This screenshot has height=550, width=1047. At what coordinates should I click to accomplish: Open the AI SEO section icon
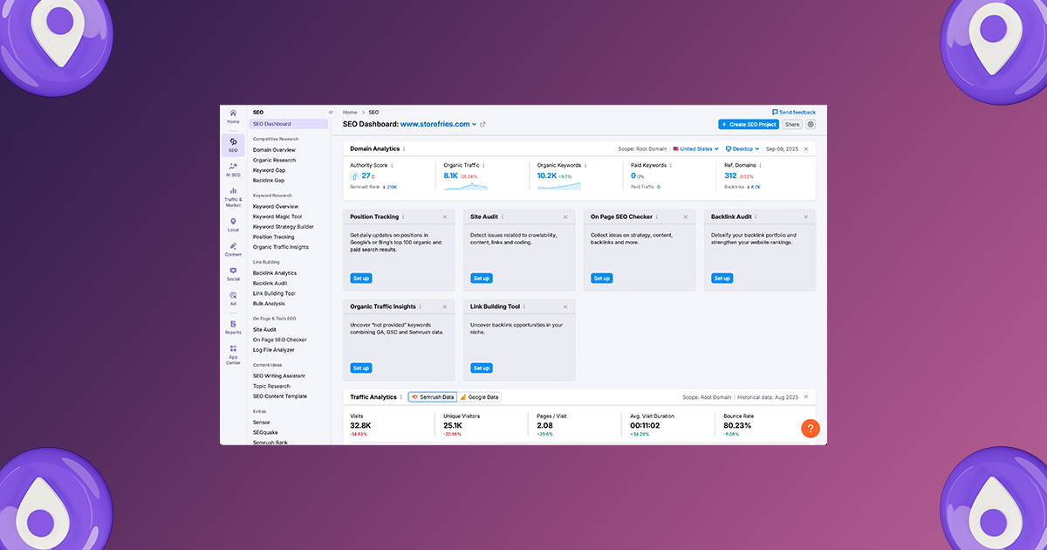click(x=233, y=166)
